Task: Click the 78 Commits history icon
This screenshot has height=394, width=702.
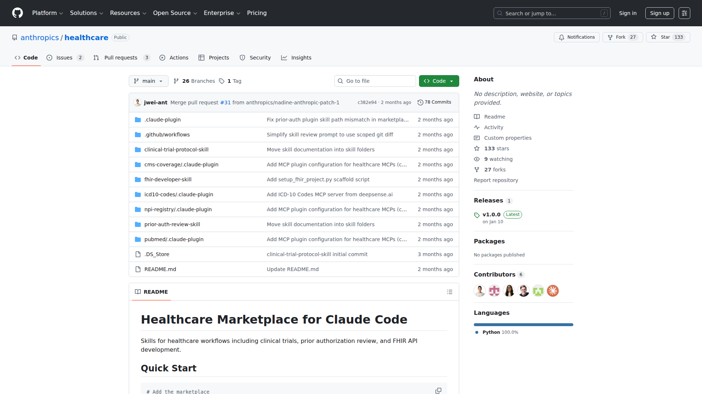Action: [420, 103]
